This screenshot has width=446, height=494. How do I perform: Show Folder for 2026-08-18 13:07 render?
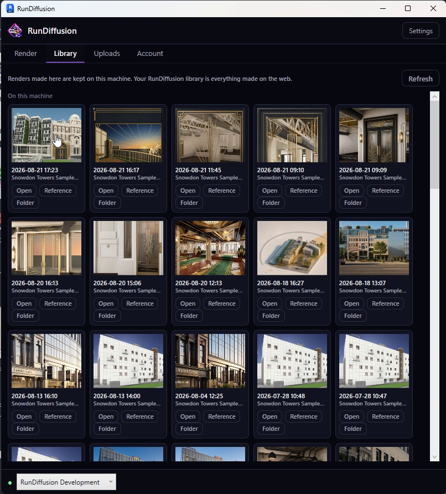352,316
